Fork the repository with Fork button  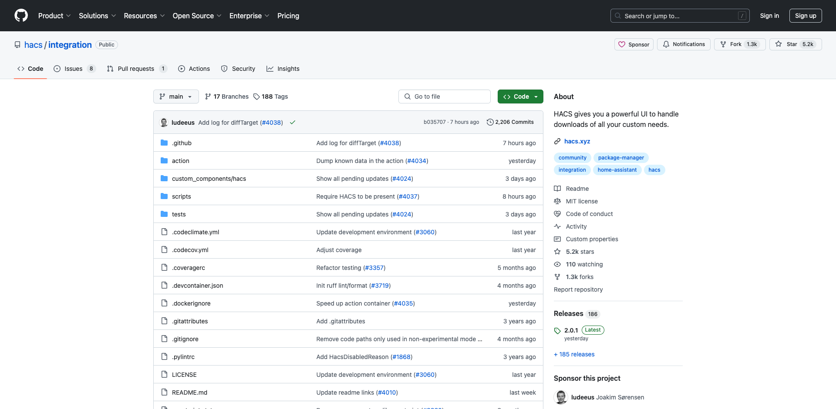[x=740, y=44]
